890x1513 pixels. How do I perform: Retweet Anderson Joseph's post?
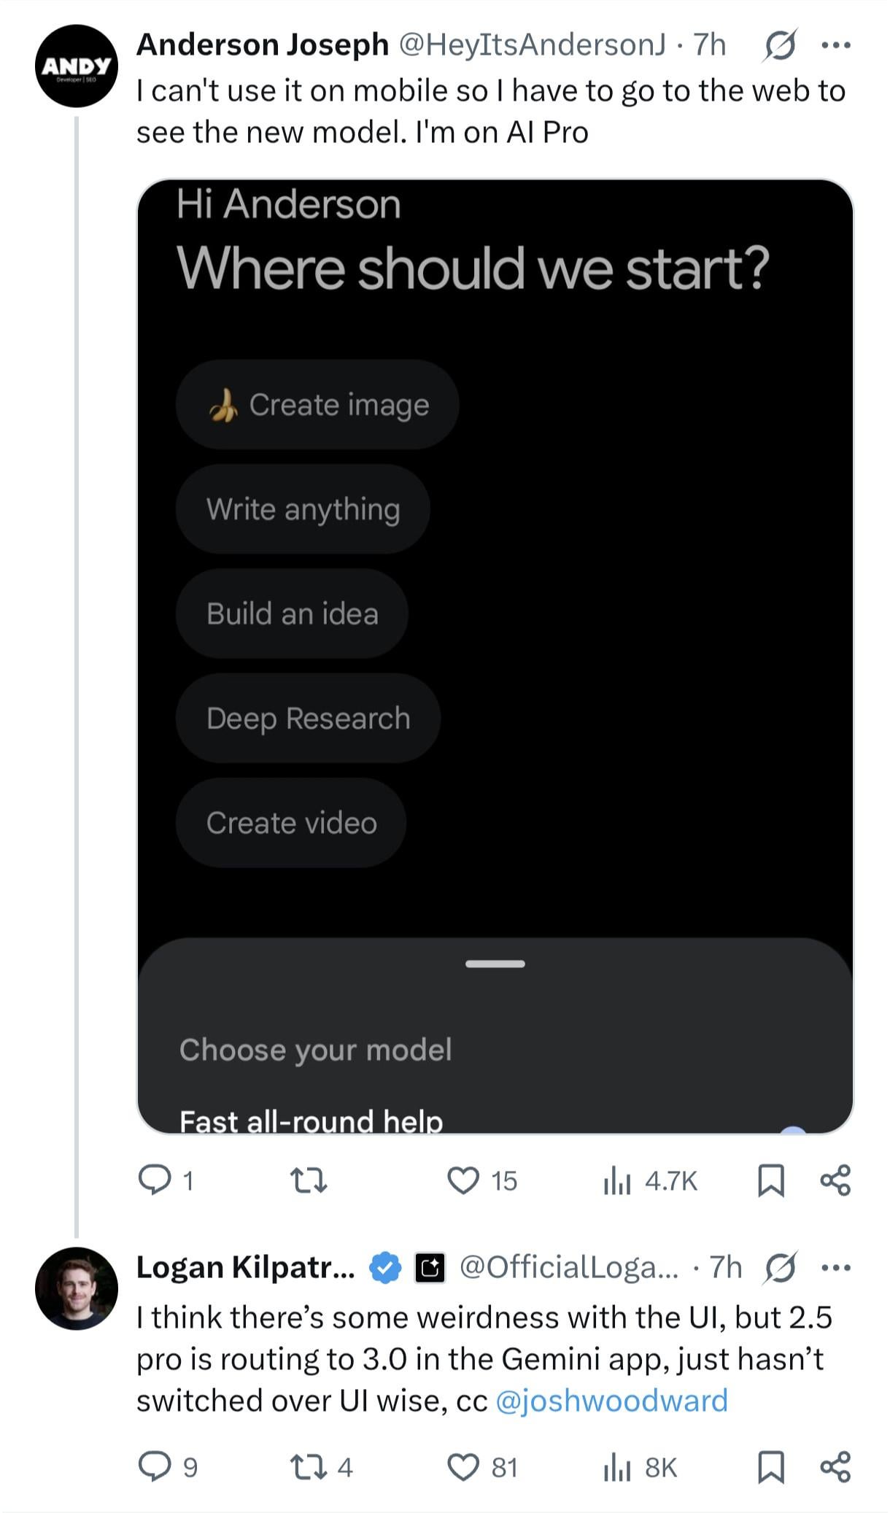(x=309, y=1180)
